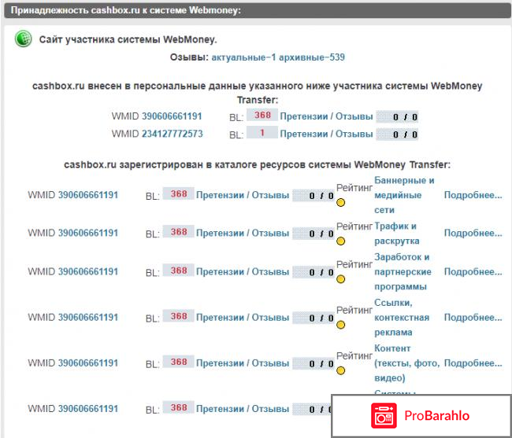Open the WMID link in the Ссылки, контекстная реклама row
The height and width of the screenshot is (438, 512).
click(88, 317)
